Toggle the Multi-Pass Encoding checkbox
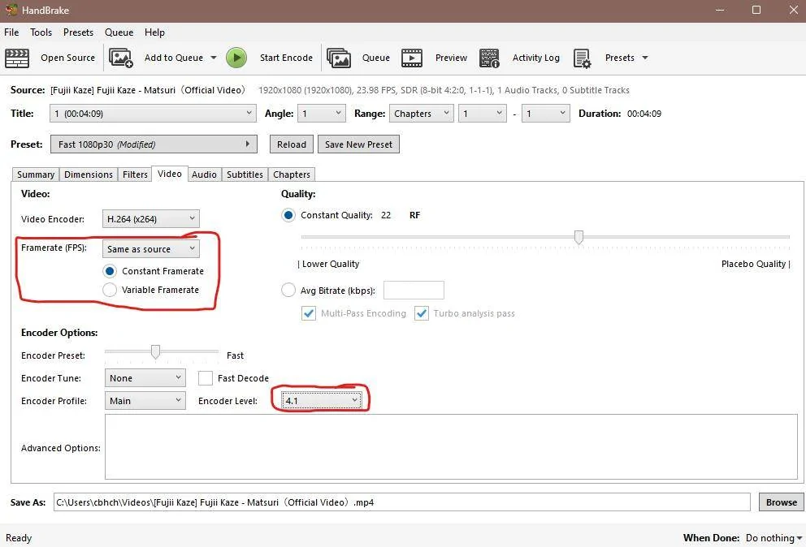The image size is (806, 547). point(309,313)
